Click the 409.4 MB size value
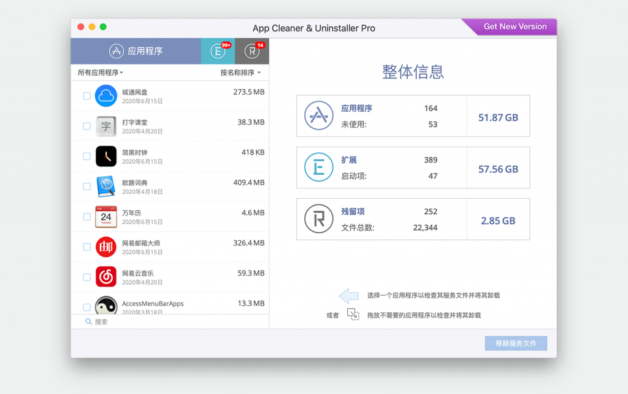628x394 pixels. click(x=249, y=182)
